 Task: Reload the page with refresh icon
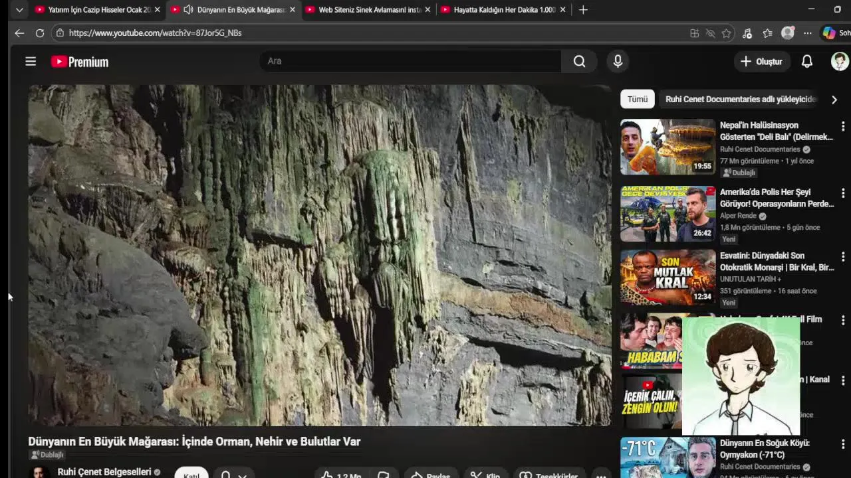(x=40, y=33)
